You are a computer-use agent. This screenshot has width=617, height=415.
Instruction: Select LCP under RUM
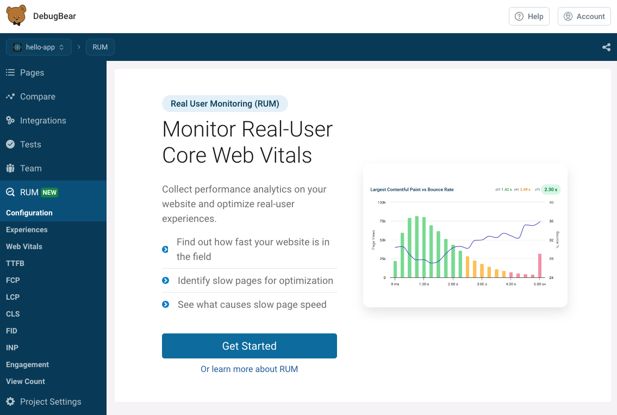pyautogui.click(x=53, y=298)
